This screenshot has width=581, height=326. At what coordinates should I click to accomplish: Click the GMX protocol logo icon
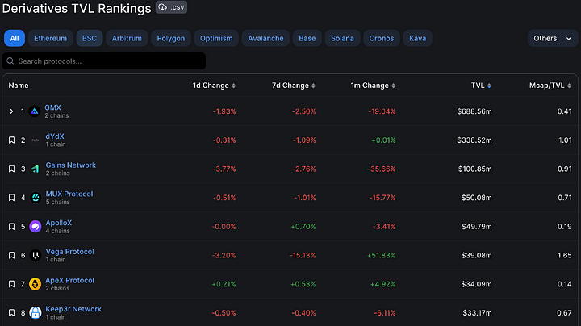tap(36, 111)
